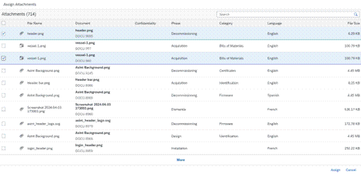Click the asint_header_logo.svg file name text

point(44,124)
